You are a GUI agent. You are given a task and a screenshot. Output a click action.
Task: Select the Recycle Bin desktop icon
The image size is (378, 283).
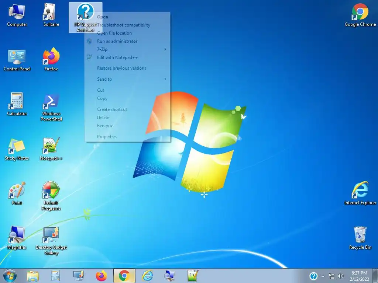pos(360,238)
